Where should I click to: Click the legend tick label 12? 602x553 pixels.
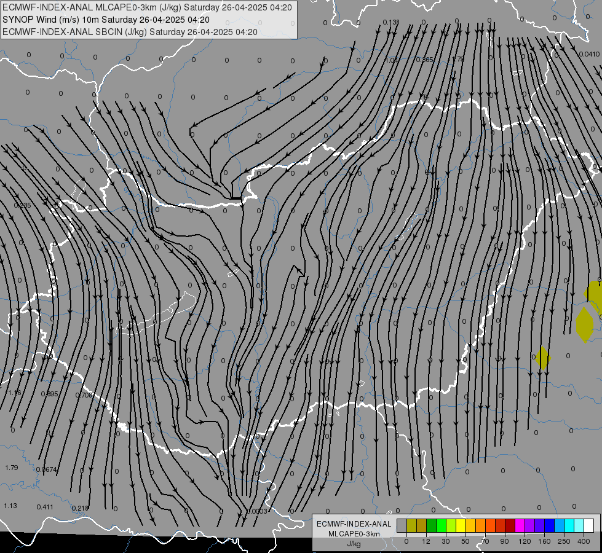coord(426,541)
